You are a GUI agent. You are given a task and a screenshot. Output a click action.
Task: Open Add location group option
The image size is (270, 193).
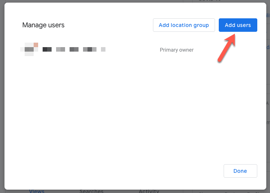pos(184,25)
